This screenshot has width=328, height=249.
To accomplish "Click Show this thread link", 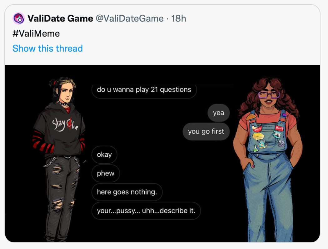I will coord(48,48).
